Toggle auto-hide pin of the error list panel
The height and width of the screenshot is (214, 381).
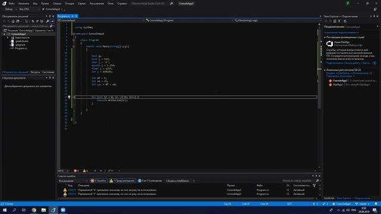[316, 176]
